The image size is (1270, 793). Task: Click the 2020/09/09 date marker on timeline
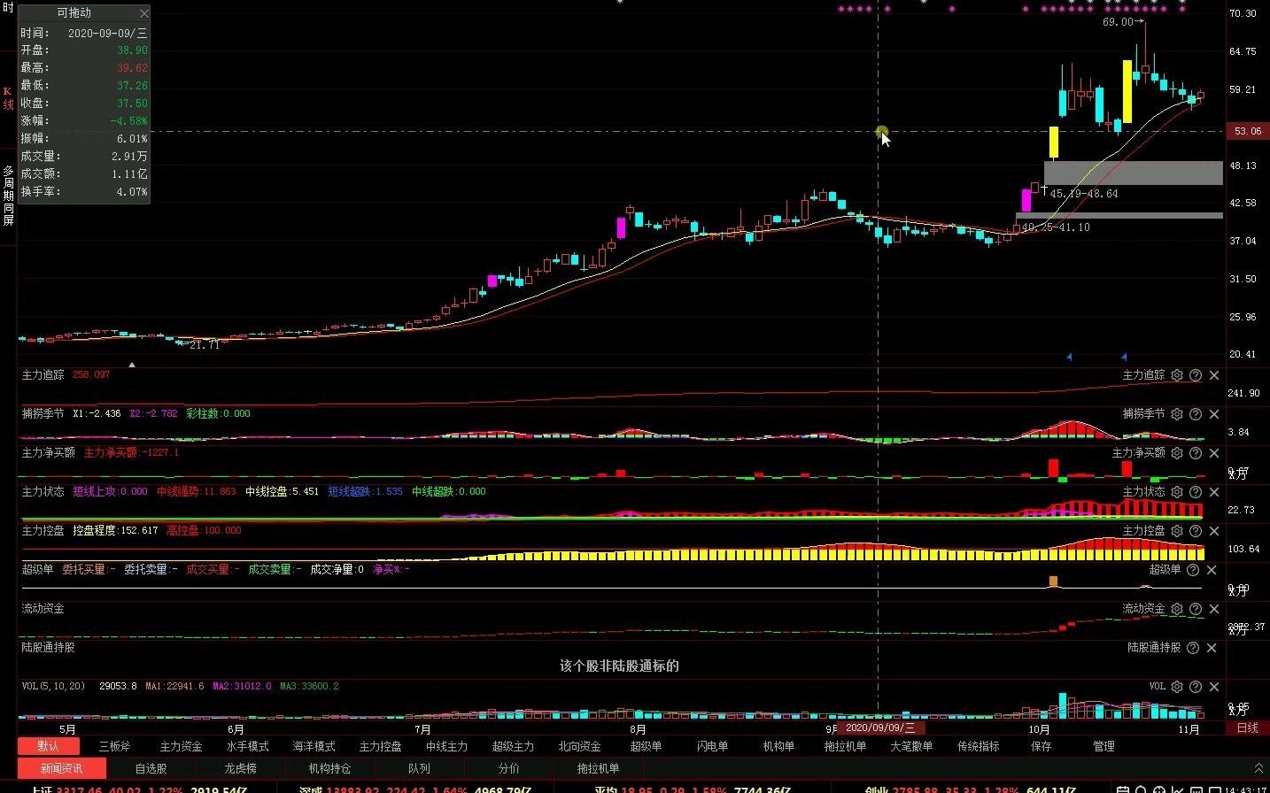tap(879, 728)
